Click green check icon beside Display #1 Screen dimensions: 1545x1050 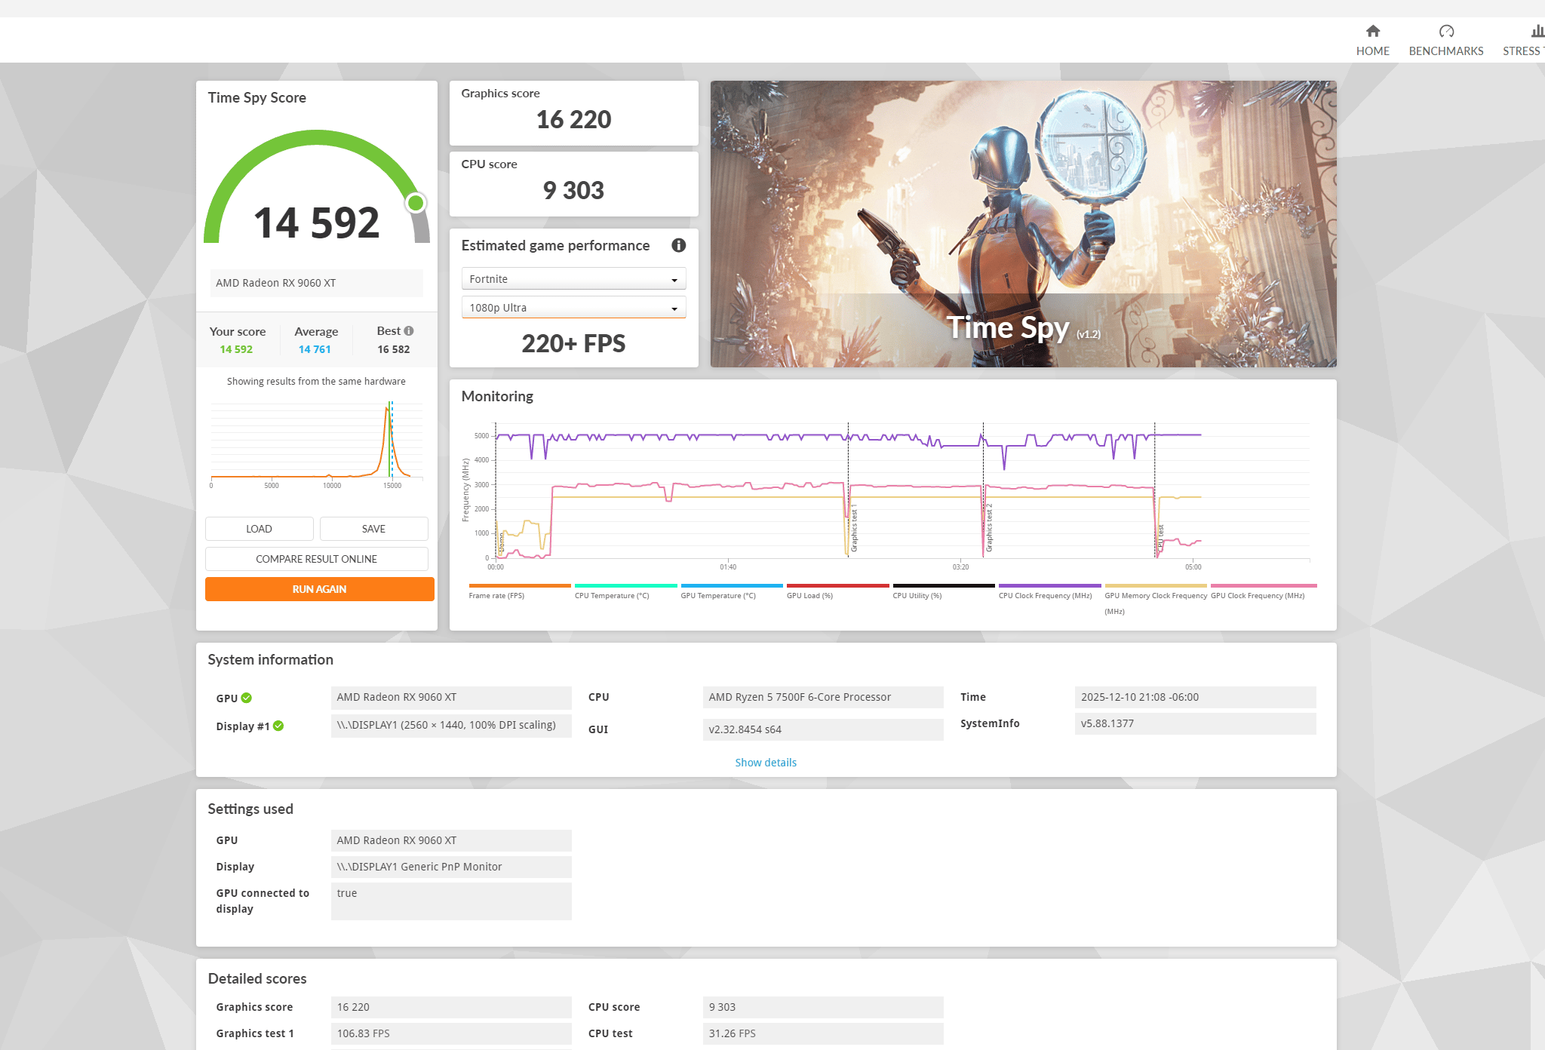[278, 726]
